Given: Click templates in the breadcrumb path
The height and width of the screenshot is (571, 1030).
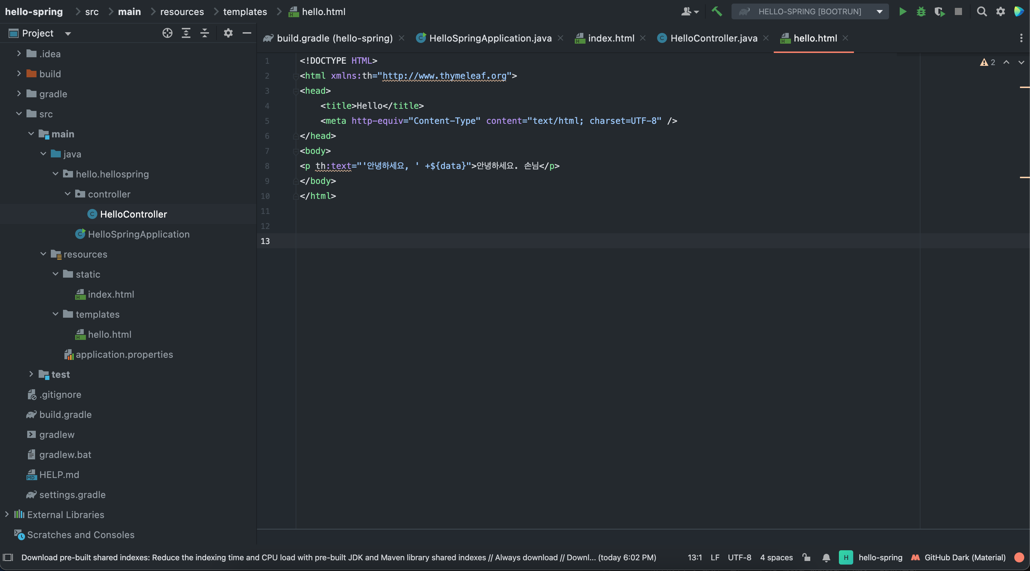Looking at the screenshot, I should (x=245, y=11).
